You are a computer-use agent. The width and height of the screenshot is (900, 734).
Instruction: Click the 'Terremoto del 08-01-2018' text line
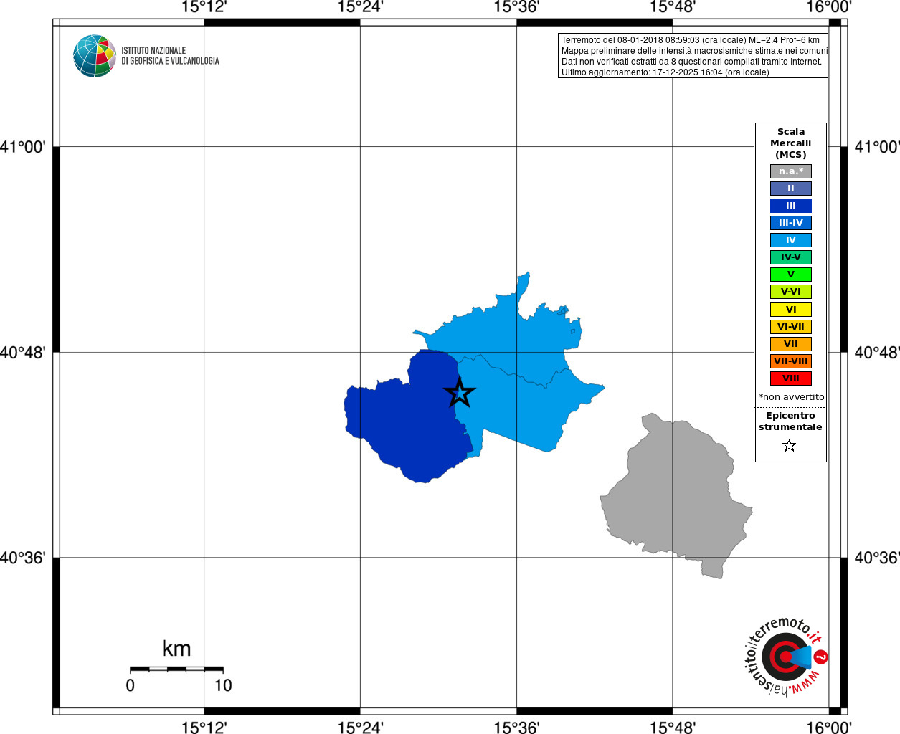point(691,40)
